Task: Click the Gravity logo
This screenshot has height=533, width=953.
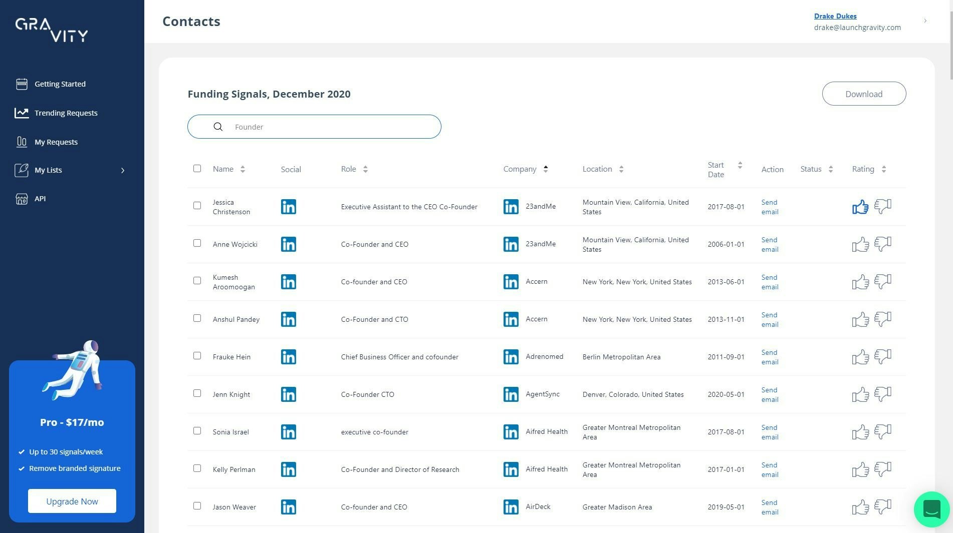Action: click(x=52, y=30)
